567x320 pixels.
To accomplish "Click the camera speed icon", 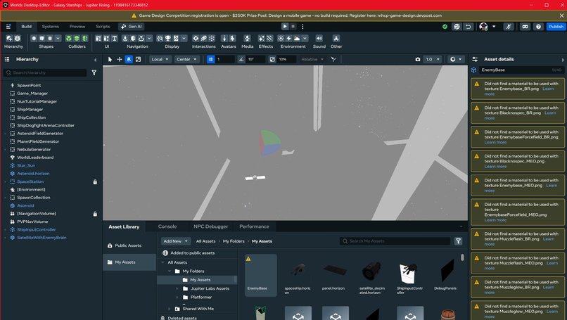I will coord(418,59).
